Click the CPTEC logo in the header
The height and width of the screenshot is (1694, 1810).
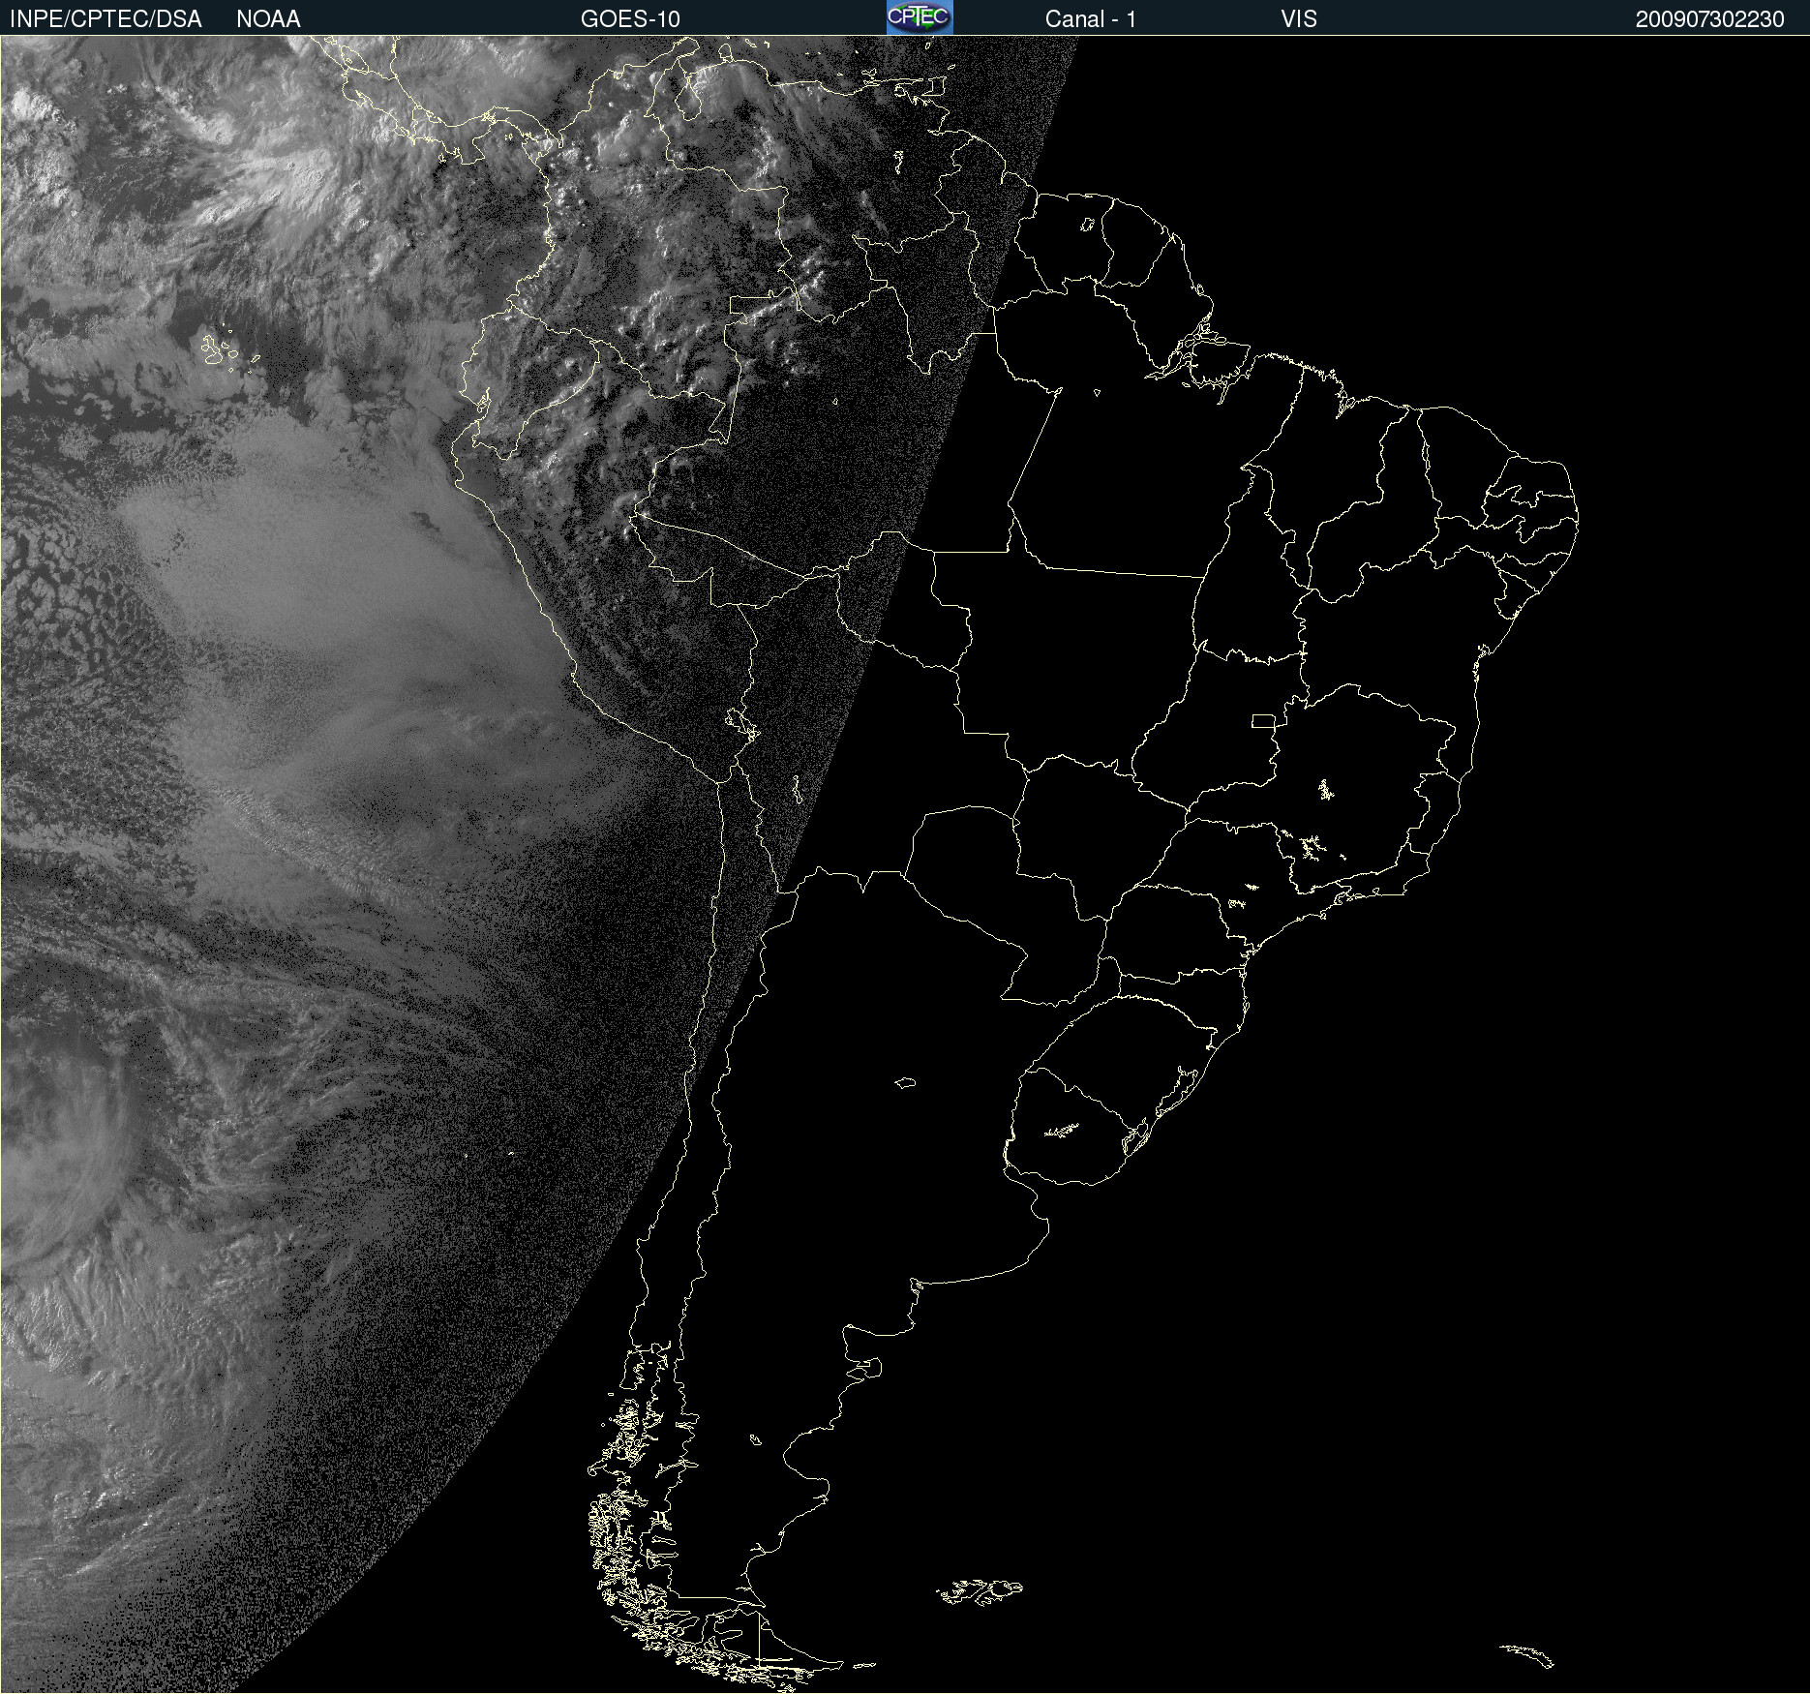[x=920, y=17]
